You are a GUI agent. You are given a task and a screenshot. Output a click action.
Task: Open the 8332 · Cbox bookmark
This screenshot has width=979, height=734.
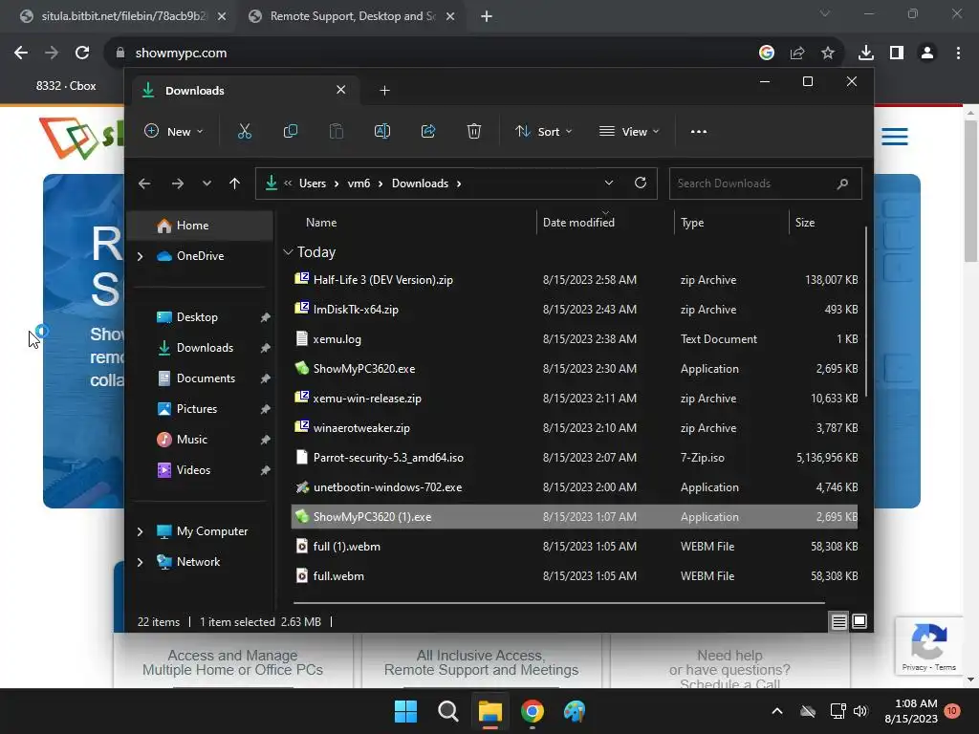point(66,86)
